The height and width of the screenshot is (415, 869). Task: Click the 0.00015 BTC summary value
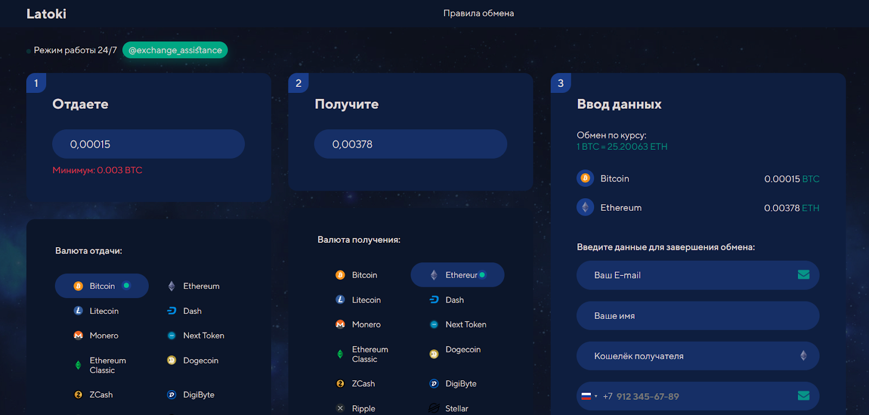792,179
